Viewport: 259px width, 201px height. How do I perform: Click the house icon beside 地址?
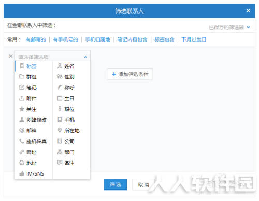[x=22, y=163]
